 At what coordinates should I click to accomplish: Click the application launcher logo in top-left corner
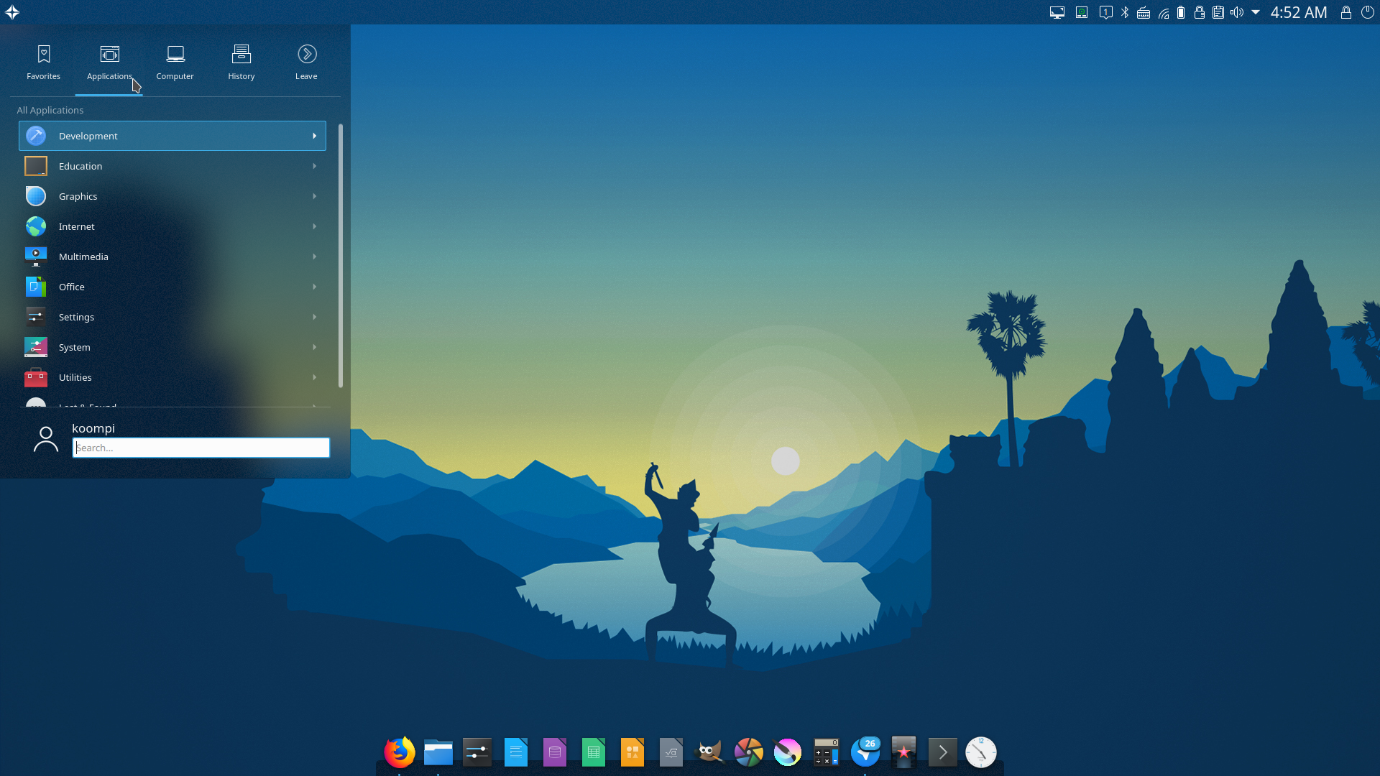tap(12, 12)
